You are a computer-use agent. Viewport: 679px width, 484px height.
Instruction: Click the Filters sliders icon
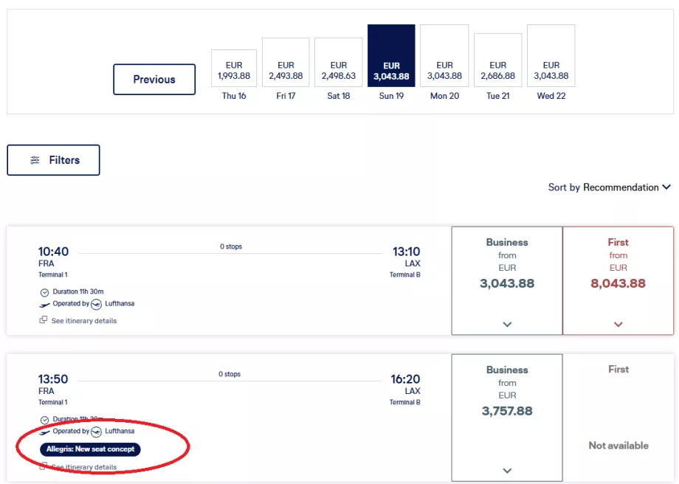coord(35,160)
